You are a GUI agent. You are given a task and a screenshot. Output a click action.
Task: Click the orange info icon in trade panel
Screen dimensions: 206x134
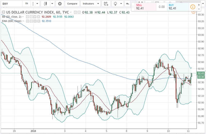tap(192, 7)
